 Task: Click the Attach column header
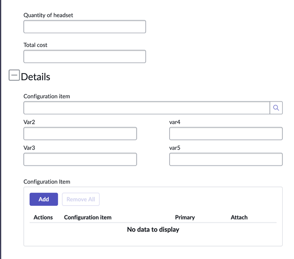[x=239, y=217]
